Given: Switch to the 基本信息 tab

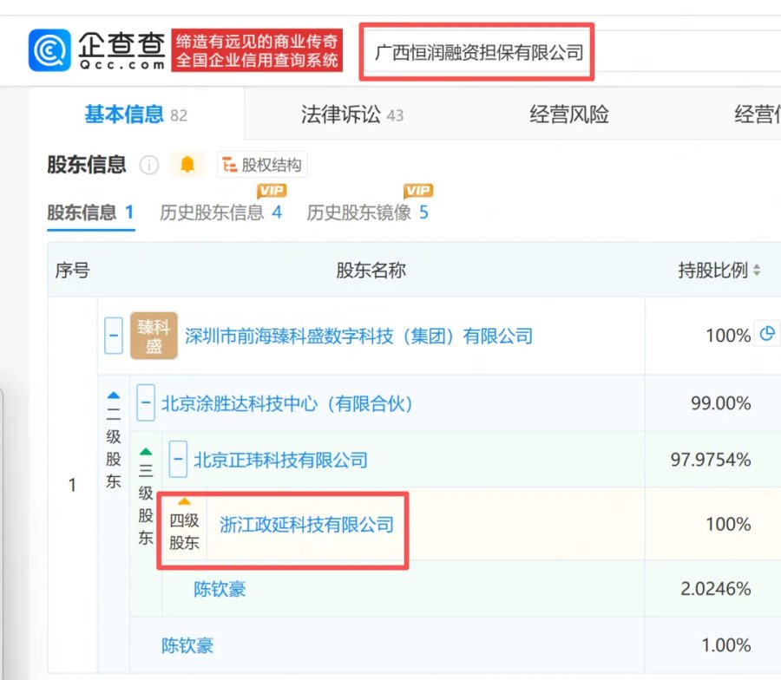Looking at the screenshot, I should 136,114.
